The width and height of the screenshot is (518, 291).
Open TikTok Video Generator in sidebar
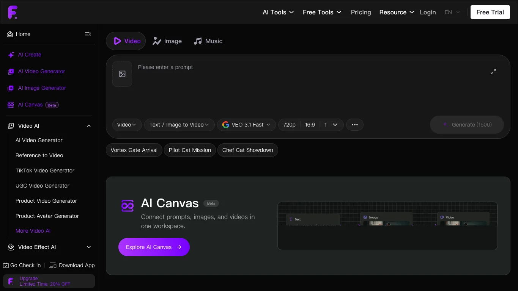click(x=45, y=171)
